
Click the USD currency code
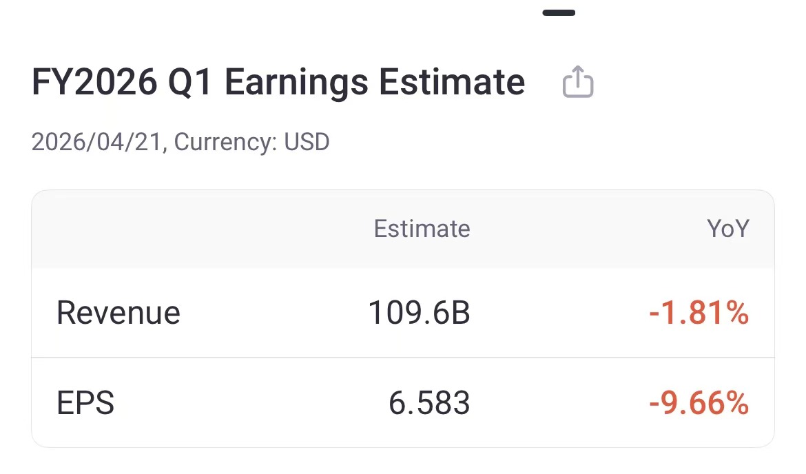click(x=307, y=143)
